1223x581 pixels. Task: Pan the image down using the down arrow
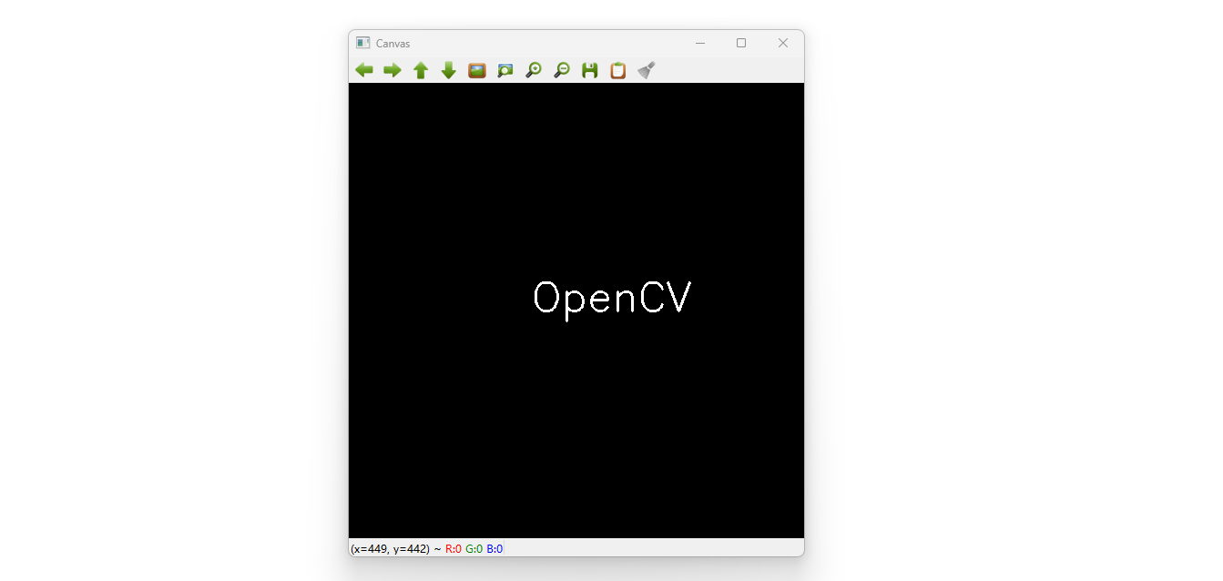(448, 69)
